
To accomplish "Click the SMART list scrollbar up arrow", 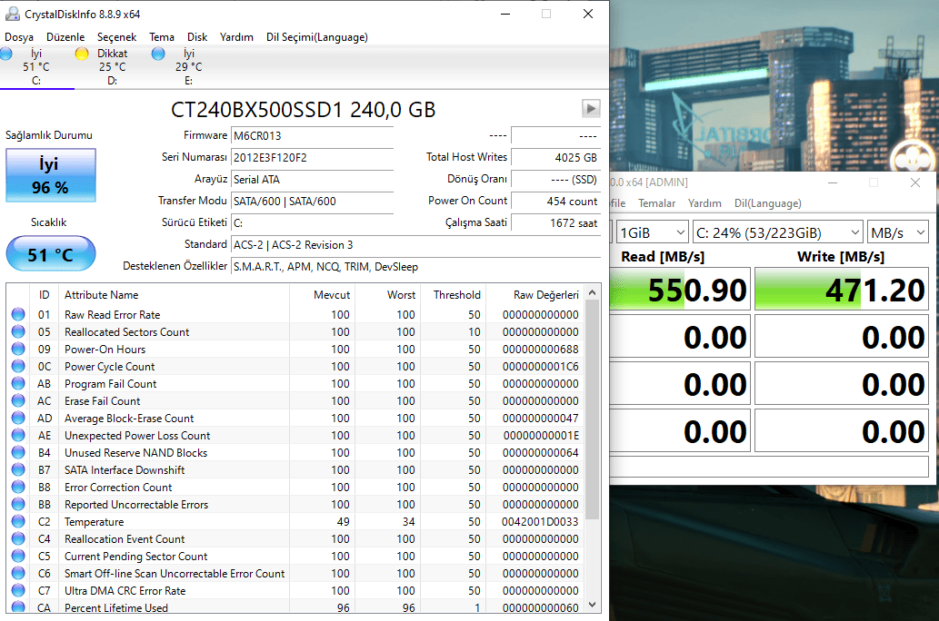I will [x=593, y=292].
